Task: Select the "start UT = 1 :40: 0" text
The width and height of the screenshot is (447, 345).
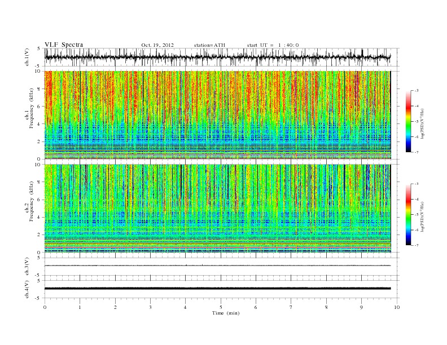Action: click(x=273, y=45)
